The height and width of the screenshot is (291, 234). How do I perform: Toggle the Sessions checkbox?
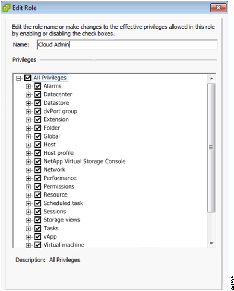click(x=38, y=212)
